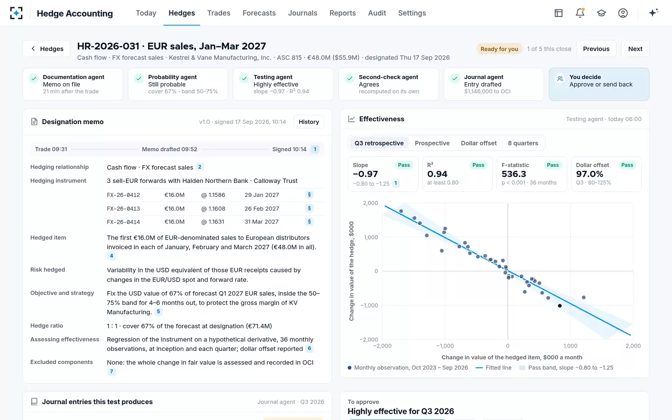Viewport: 672px width, 420px height.
Task: Go to the Audit tab
Action: point(377,13)
